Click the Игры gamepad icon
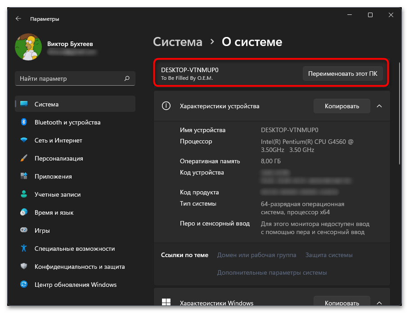The image size is (409, 313). point(24,230)
